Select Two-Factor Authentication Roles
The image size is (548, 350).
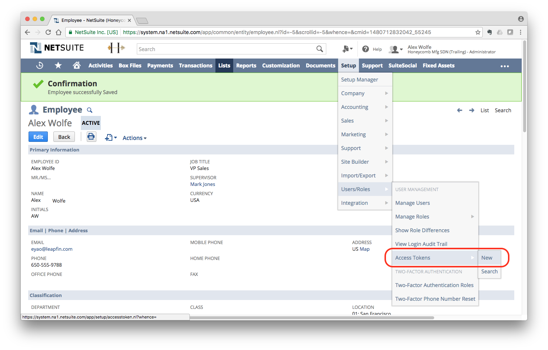[x=435, y=285]
